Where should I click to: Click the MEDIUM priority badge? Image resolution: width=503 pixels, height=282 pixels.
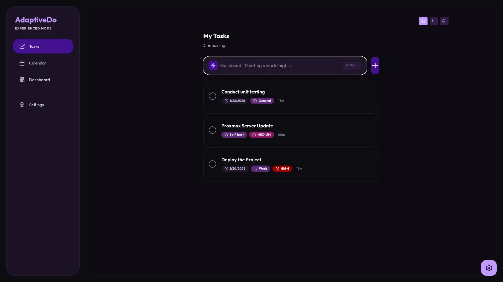pos(261,135)
